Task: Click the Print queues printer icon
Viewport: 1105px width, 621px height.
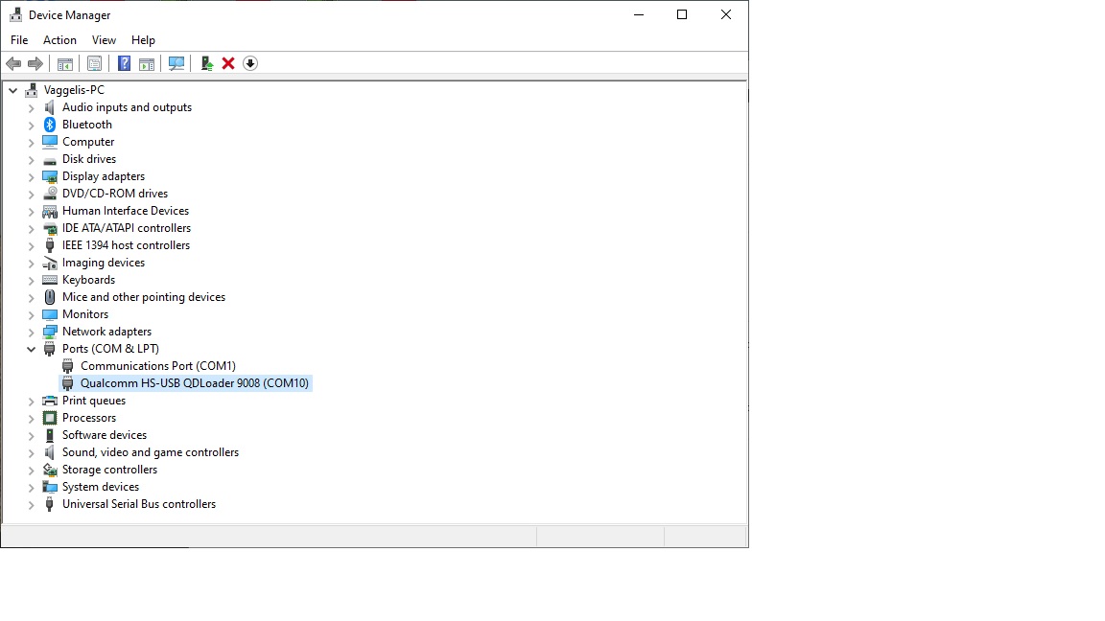Action: point(49,401)
